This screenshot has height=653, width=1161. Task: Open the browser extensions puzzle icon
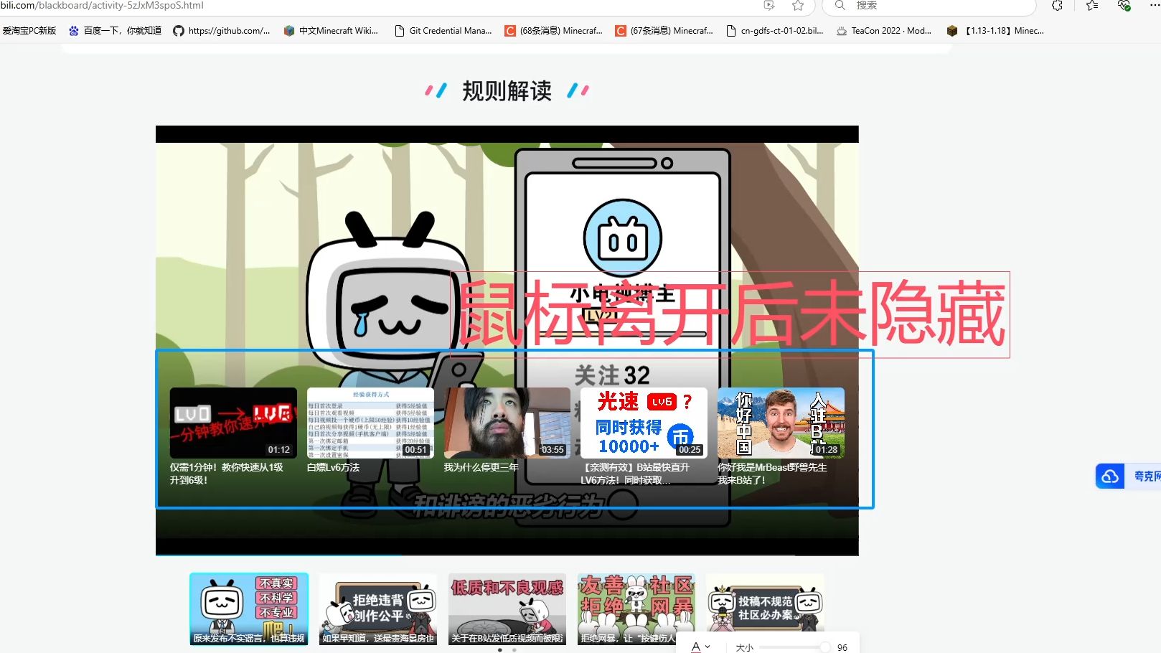[x=1057, y=6]
